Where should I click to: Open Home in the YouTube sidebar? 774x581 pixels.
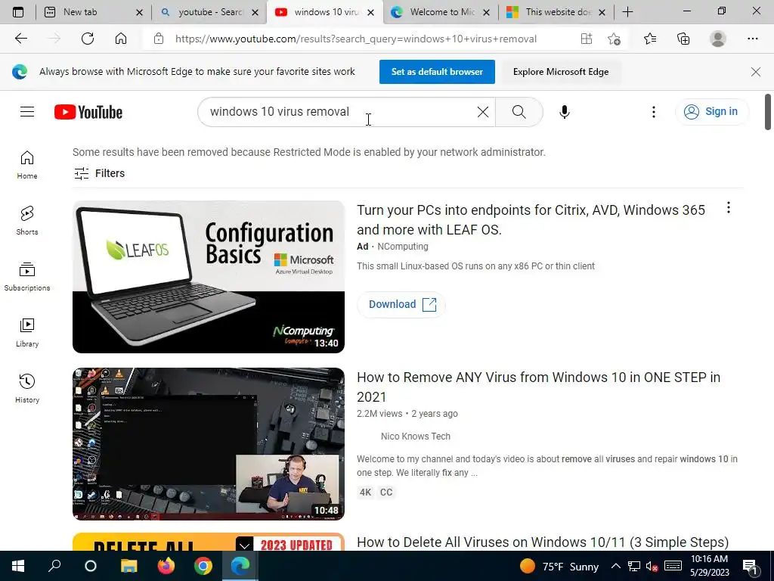coord(27,165)
